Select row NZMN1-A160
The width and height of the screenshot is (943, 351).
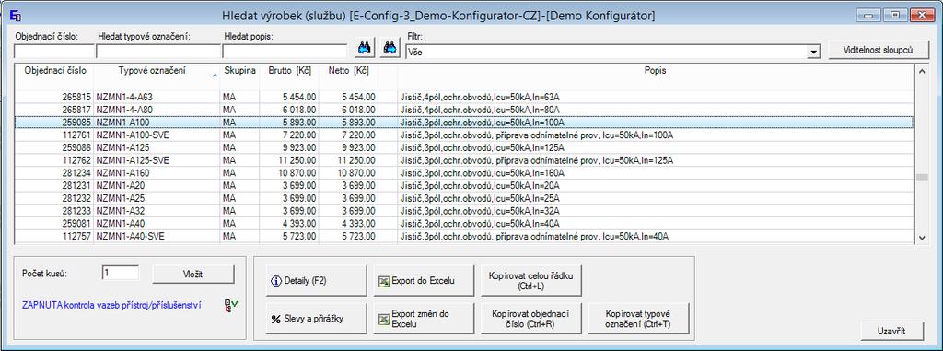(464, 173)
